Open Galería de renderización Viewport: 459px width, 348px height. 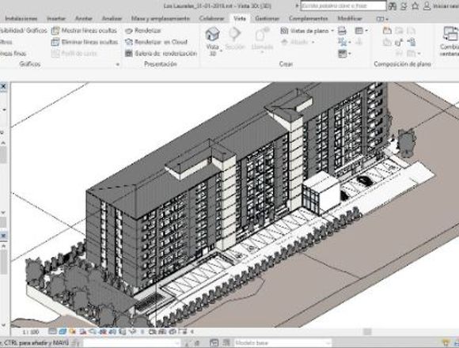tap(161, 54)
